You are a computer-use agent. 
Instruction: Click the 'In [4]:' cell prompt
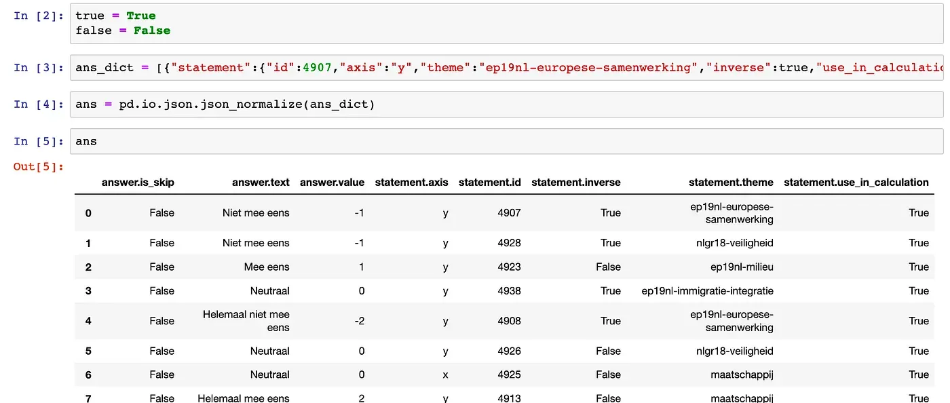click(39, 104)
